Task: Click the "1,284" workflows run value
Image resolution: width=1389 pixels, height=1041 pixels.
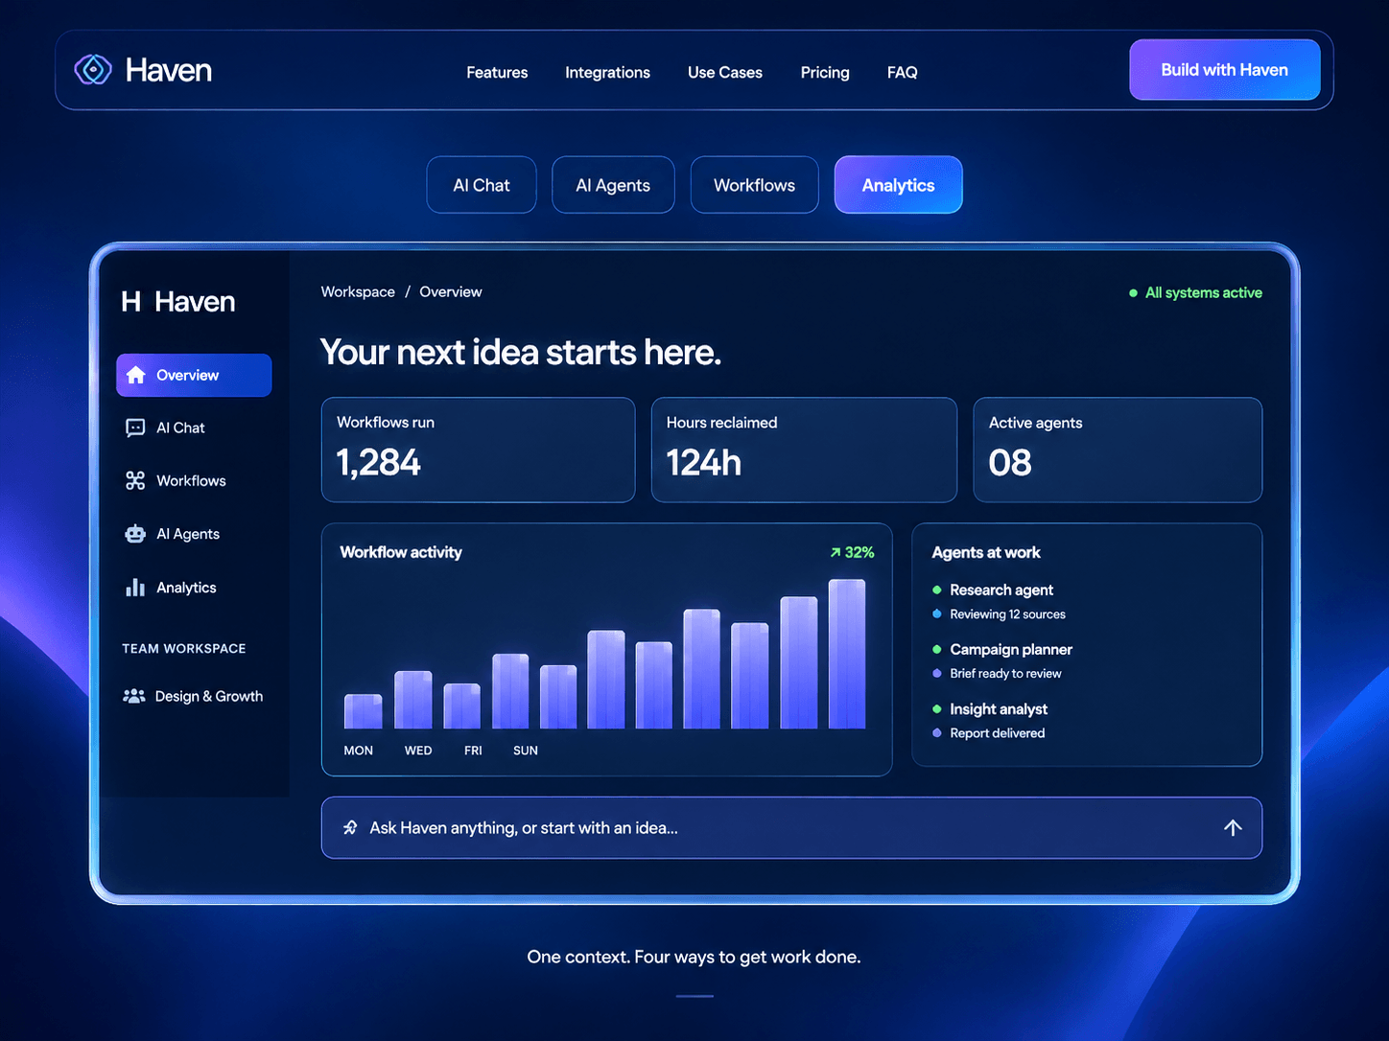Action: point(379,463)
